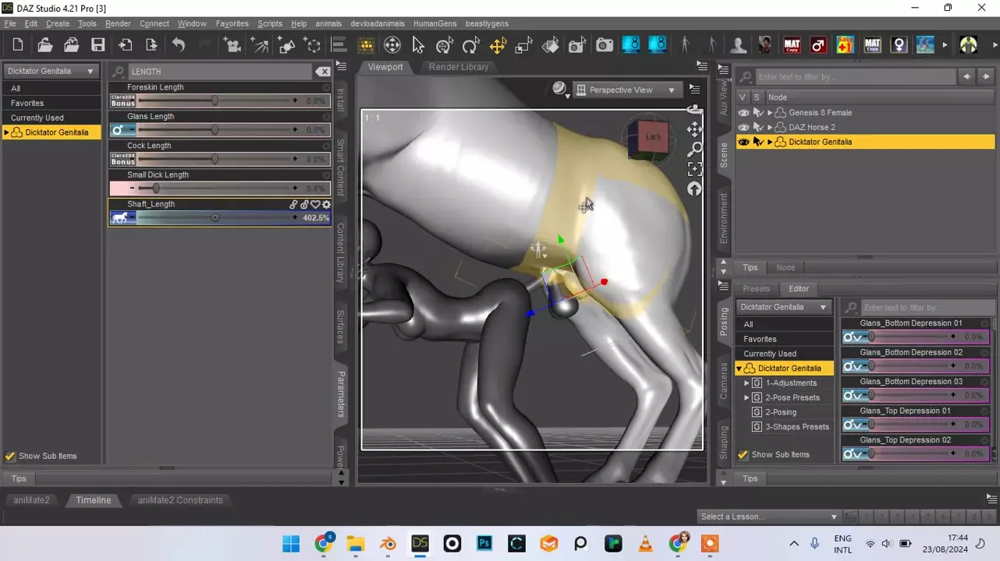The image size is (1000, 561).
Task: Click the Save scene toolbar icon
Action: coord(98,45)
